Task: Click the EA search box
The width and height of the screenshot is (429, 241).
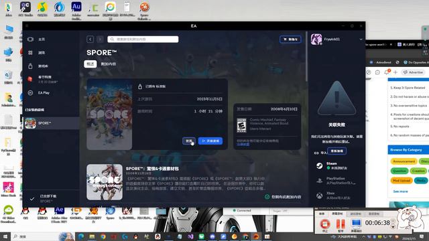Action: click(143, 39)
